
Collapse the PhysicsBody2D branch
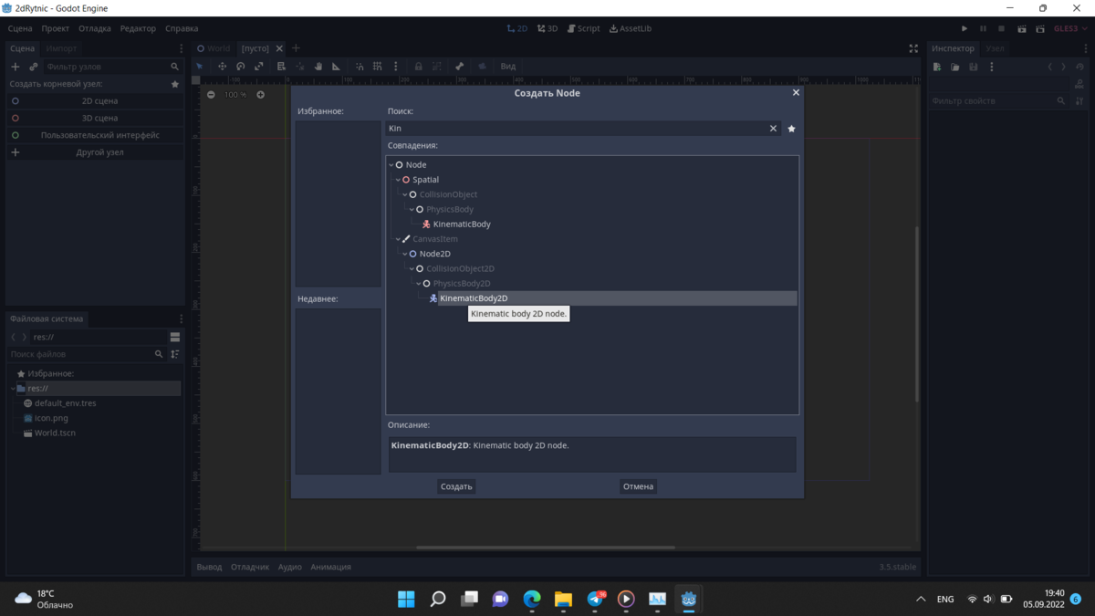point(419,284)
